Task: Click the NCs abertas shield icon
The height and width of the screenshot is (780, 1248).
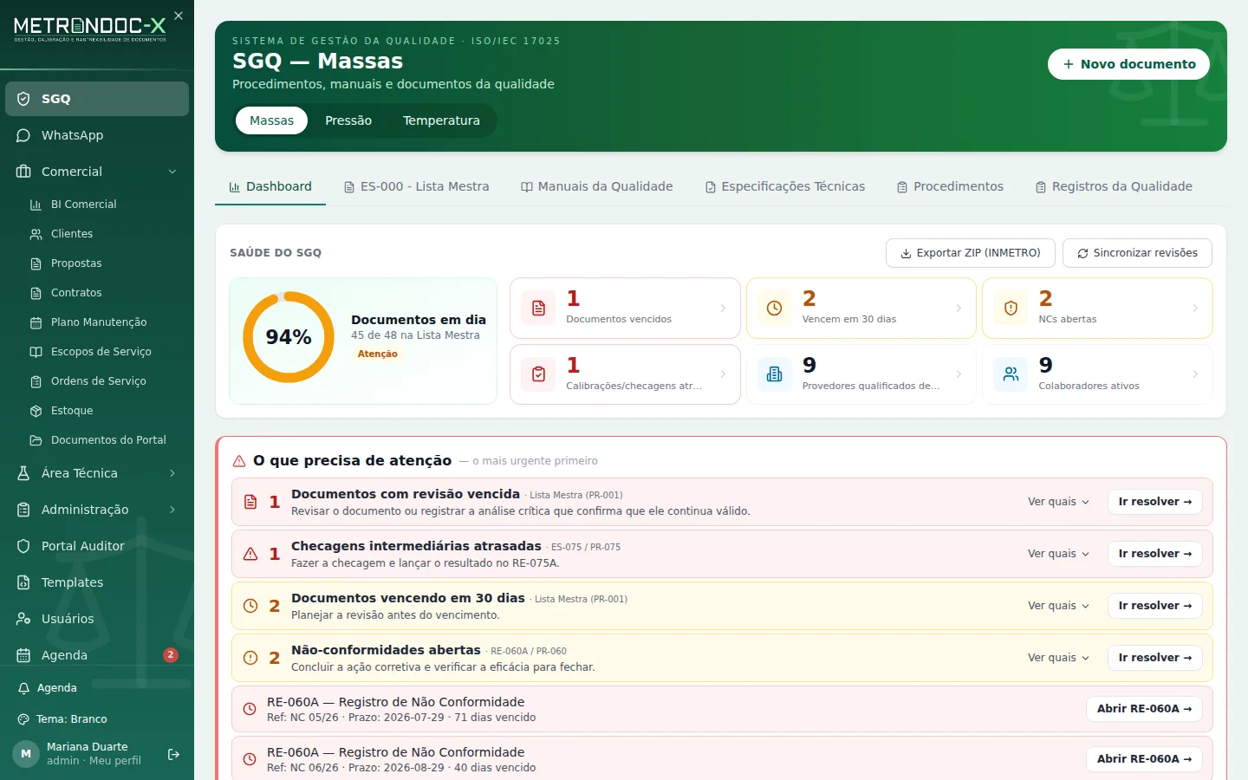Action: [x=1011, y=308]
